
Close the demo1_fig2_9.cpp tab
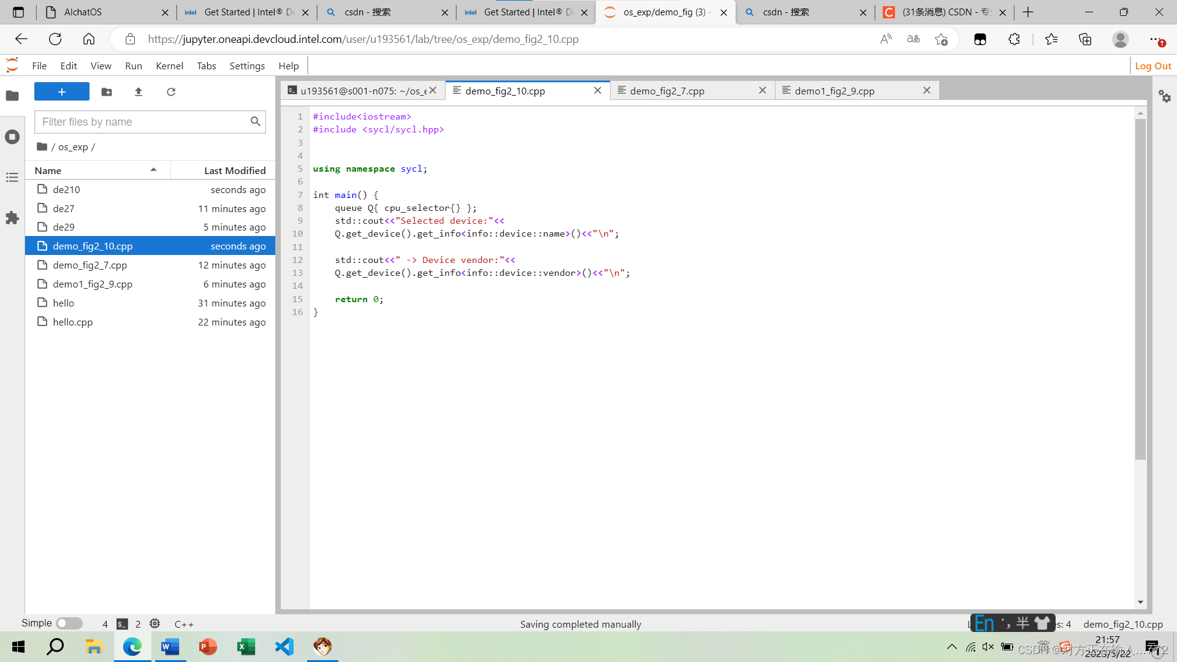tap(927, 90)
